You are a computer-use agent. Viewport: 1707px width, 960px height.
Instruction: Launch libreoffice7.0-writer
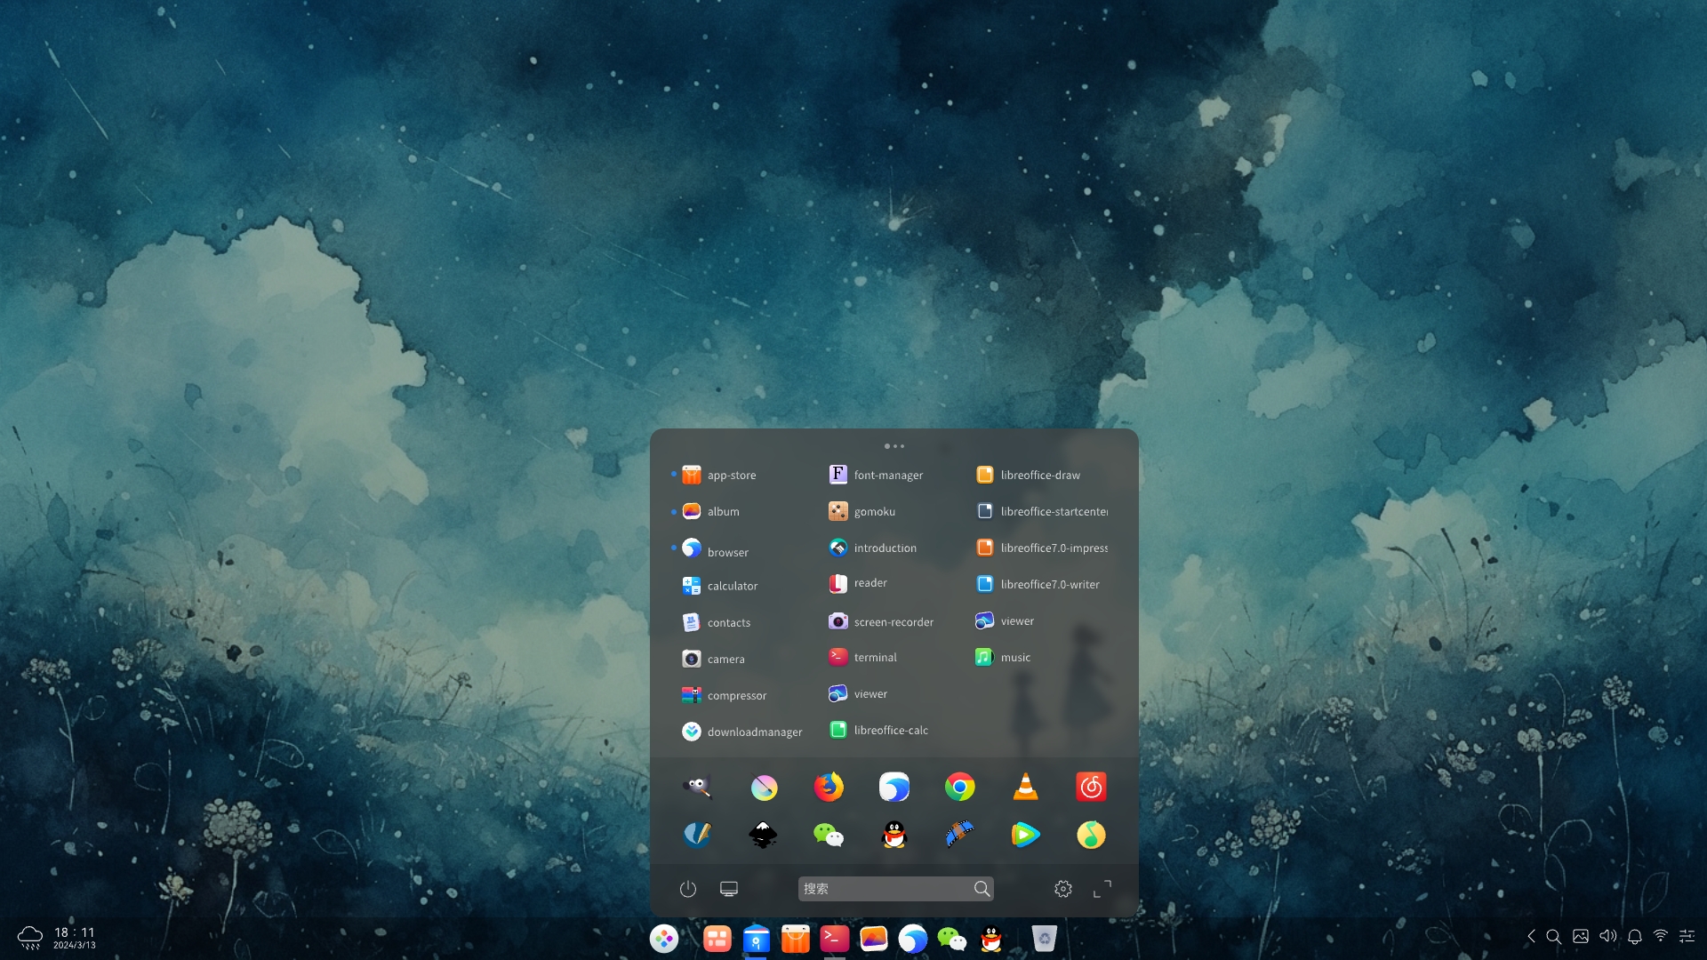[1038, 584]
